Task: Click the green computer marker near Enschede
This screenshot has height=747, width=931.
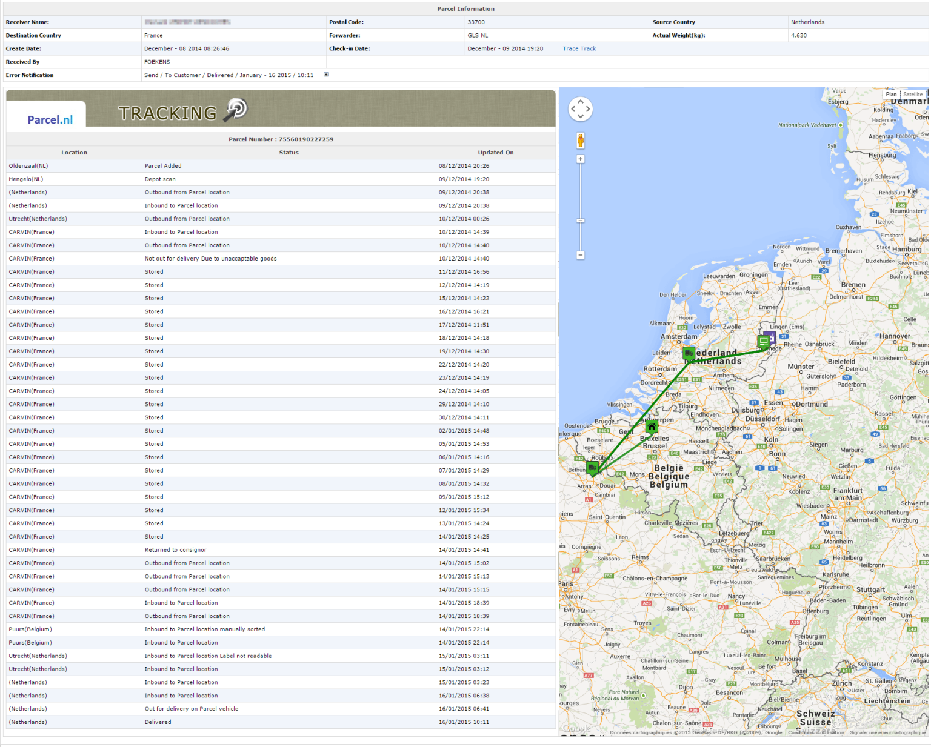Action: coord(763,342)
